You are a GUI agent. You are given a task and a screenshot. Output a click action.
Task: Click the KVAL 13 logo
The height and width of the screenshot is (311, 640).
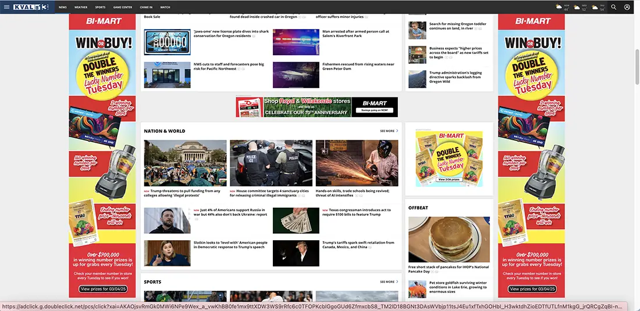pyautogui.click(x=31, y=7)
